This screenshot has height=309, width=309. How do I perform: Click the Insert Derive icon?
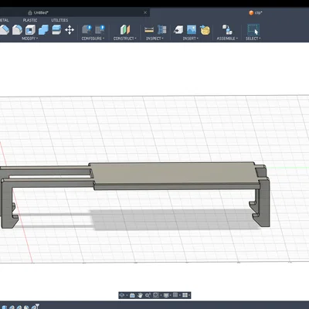click(178, 29)
